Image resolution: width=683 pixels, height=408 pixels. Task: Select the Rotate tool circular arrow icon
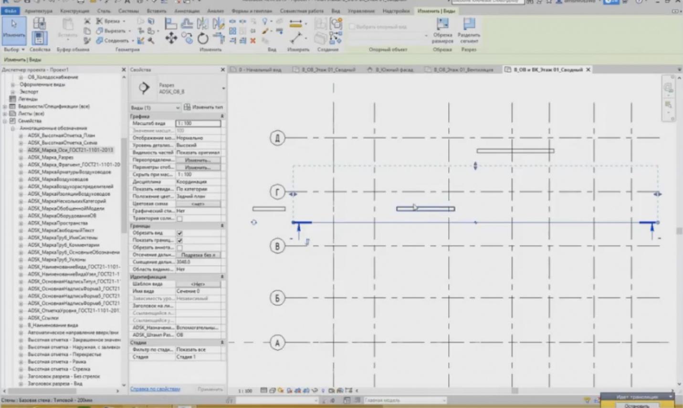tap(203, 39)
